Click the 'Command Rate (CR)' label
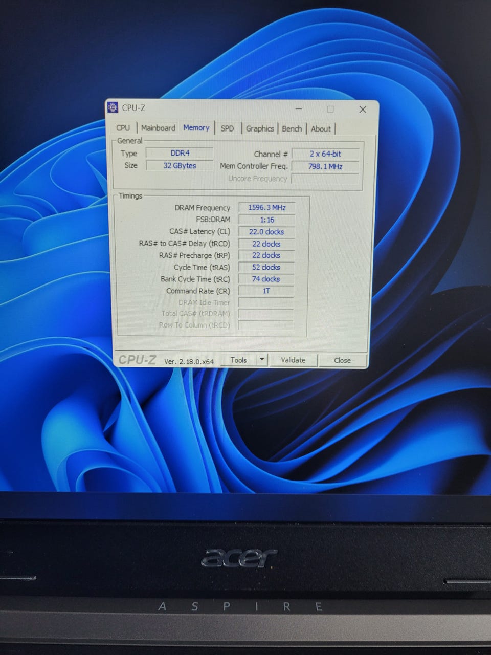491x655 pixels. click(198, 291)
